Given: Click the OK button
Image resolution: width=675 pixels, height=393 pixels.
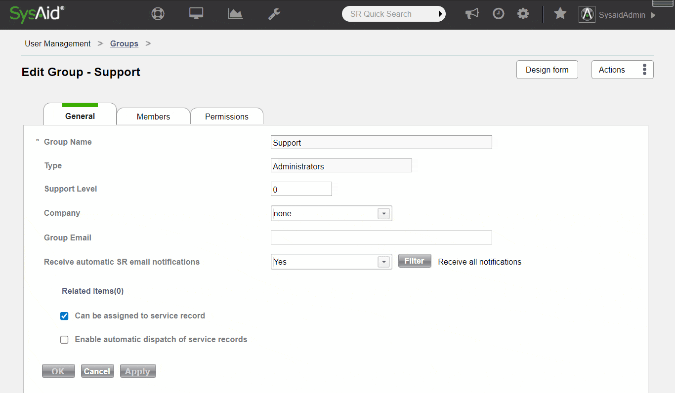Looking at the screenshot, I should 58,371.
